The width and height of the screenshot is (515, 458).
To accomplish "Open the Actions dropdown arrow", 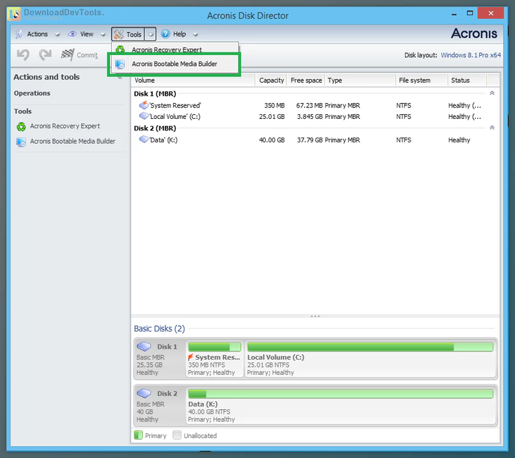I will pos(57,34).
